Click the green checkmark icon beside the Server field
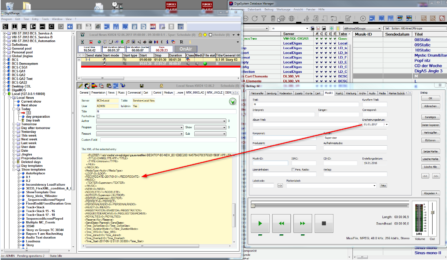The height and width of the screenshot is (260, 447). tap(233, 101)
